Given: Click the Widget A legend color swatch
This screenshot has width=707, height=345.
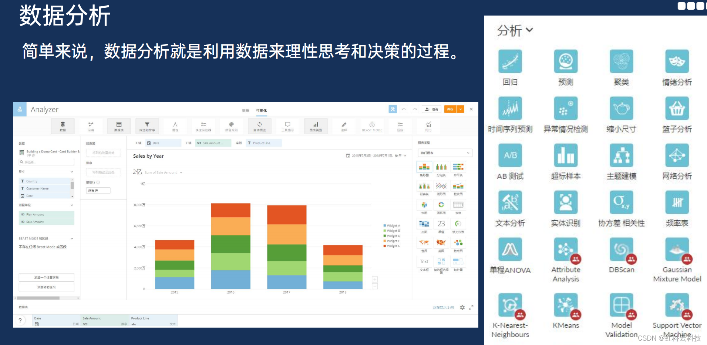Looking at the screenshot, I should pos(385,225).
